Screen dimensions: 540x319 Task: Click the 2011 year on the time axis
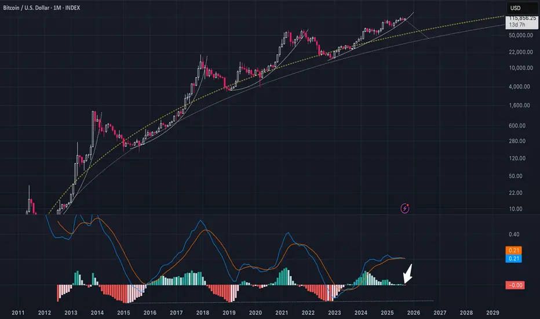18,313
